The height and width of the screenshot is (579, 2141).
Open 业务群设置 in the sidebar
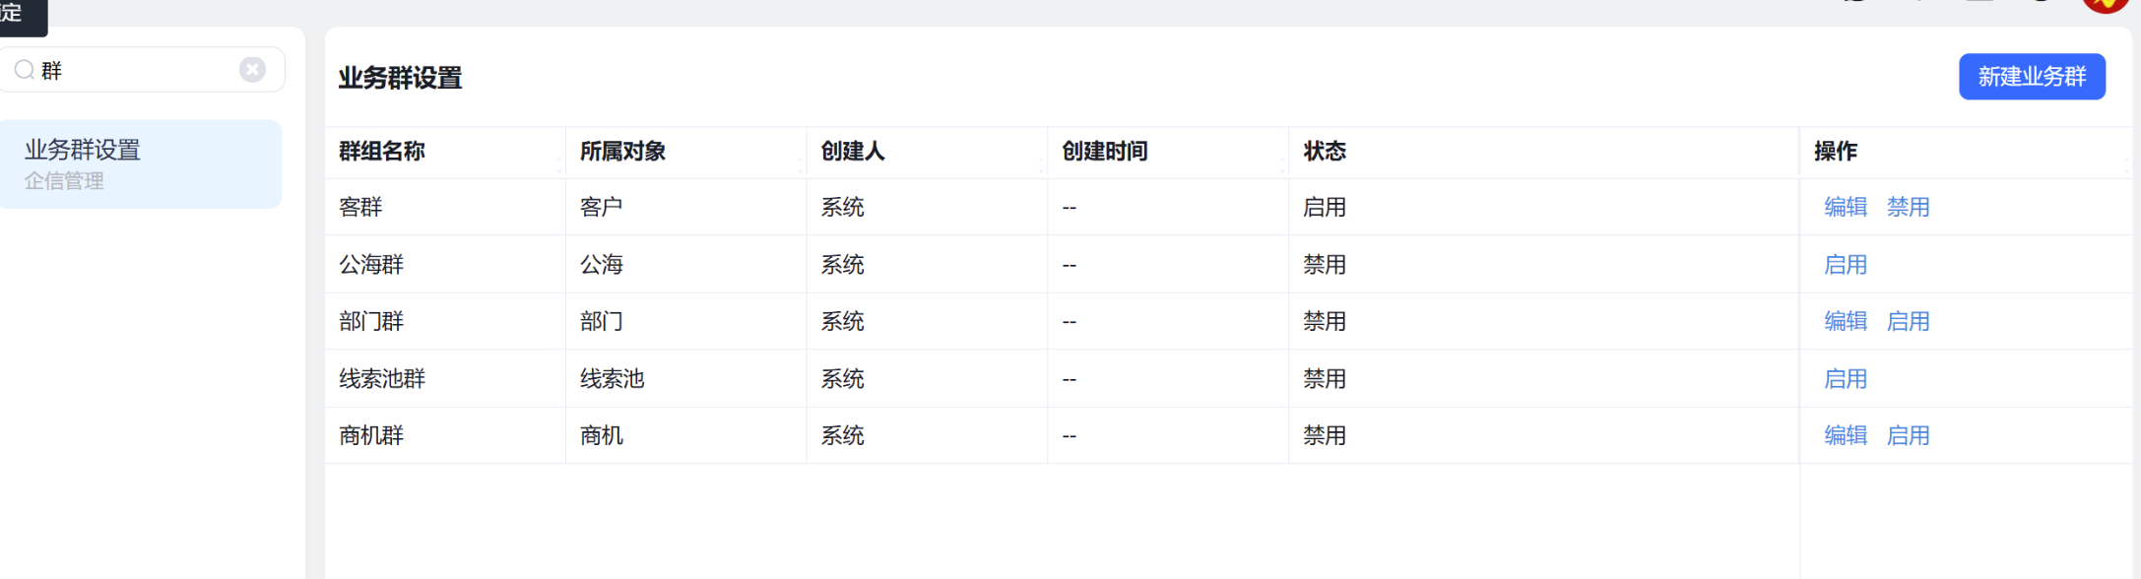click(x=140, y=164)
